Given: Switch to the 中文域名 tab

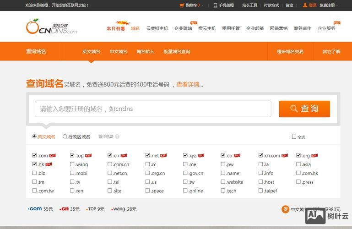Looking at the screenshot, I should click(118, 52).
